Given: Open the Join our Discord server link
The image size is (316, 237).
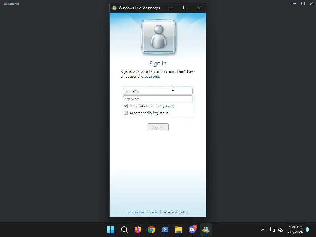Looking at the screenshot, I should coord(143,212).
